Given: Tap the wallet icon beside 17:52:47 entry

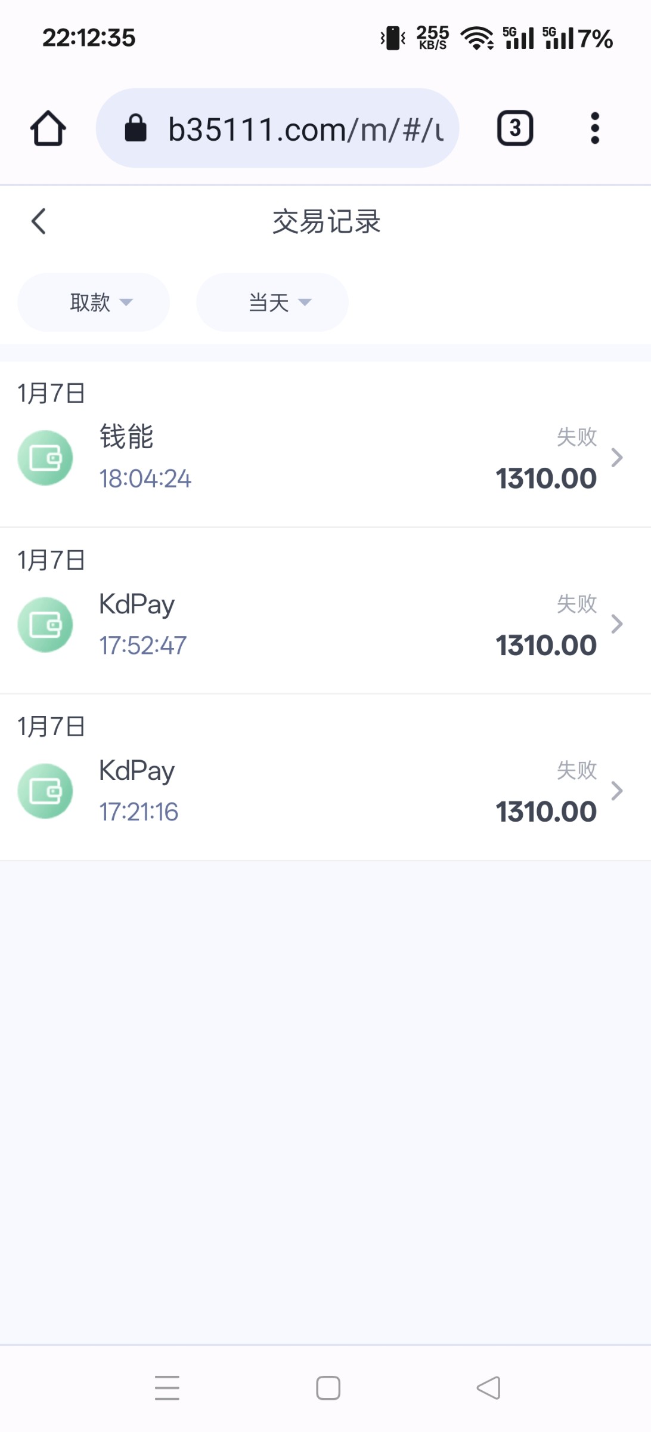Looking at the screenshot, I should click(x=45, y=624).
